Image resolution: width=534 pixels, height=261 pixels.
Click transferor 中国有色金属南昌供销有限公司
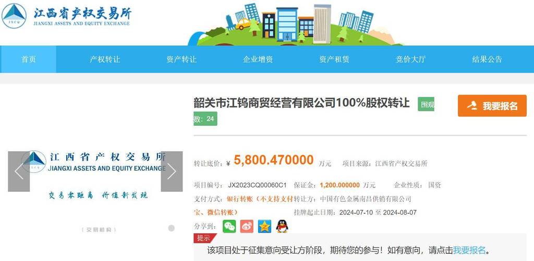(x=366, y=199)
